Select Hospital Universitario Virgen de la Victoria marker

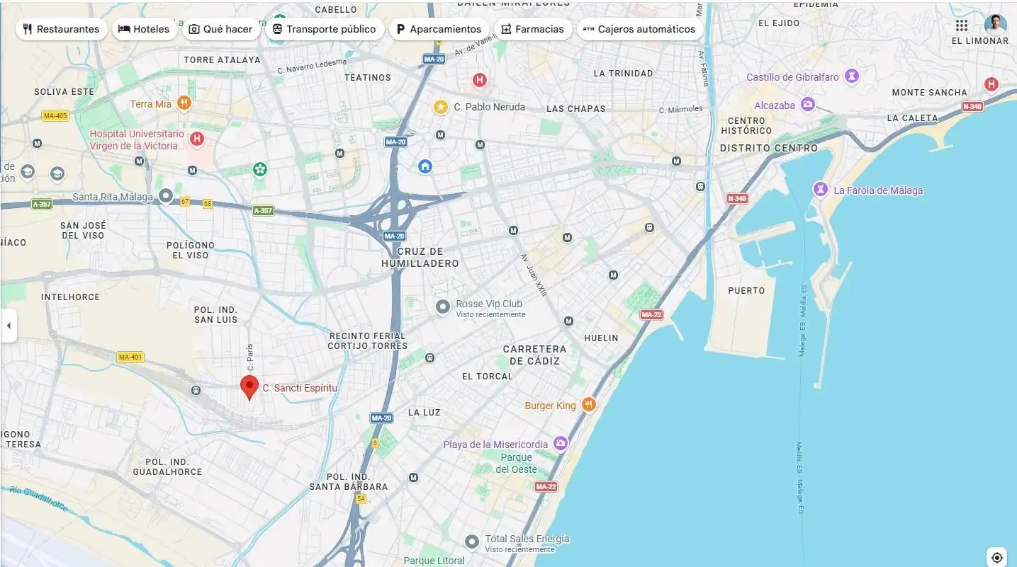(197, 139)
